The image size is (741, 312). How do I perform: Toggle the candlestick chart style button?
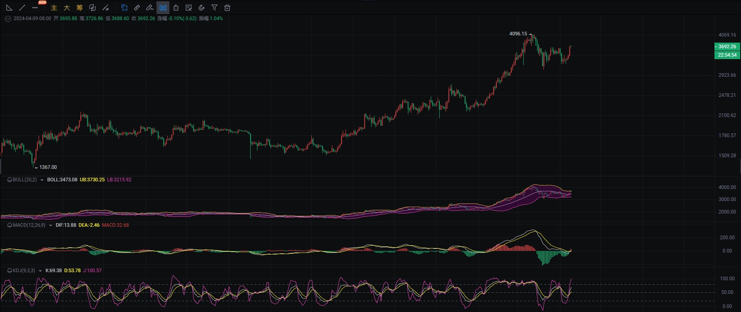point(163,8)
